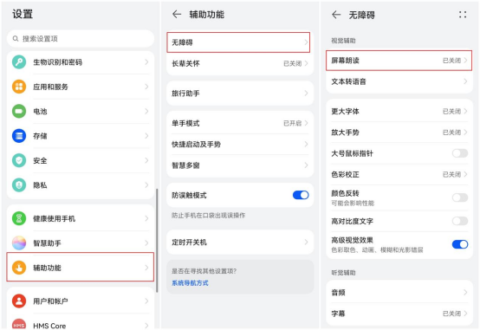Enable the 大号鼠标指针 toggle
The width and height of the screenshot is (480, 330).
[460, 153]
